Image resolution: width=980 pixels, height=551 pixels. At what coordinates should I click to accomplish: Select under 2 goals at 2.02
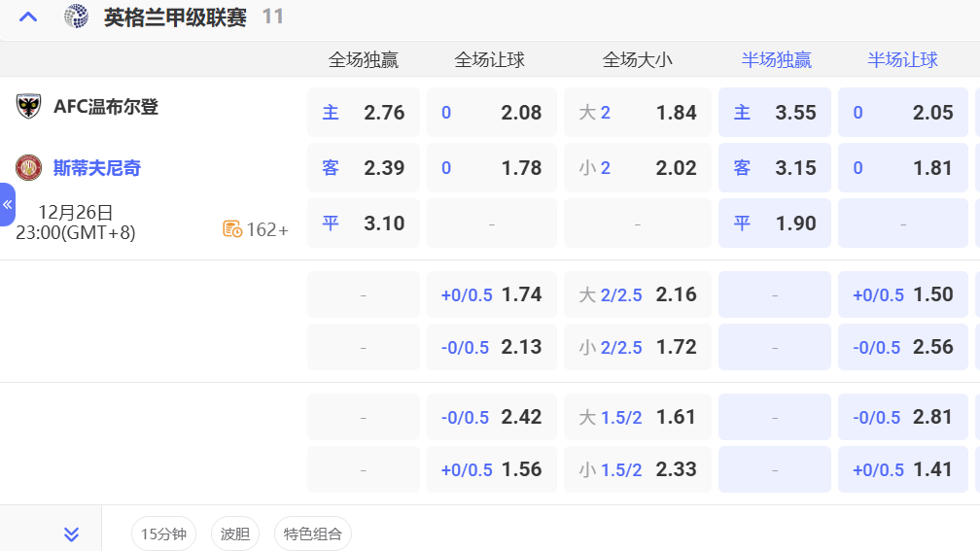pyautogui.click(x=638, y=167)
